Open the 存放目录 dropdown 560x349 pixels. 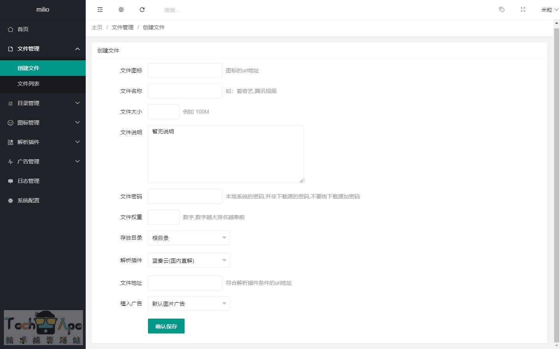point(189,238)
